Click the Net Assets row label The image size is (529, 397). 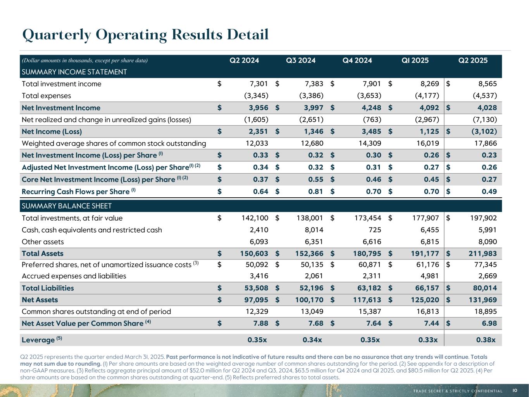pyautogui.click(x=40, y=300)
